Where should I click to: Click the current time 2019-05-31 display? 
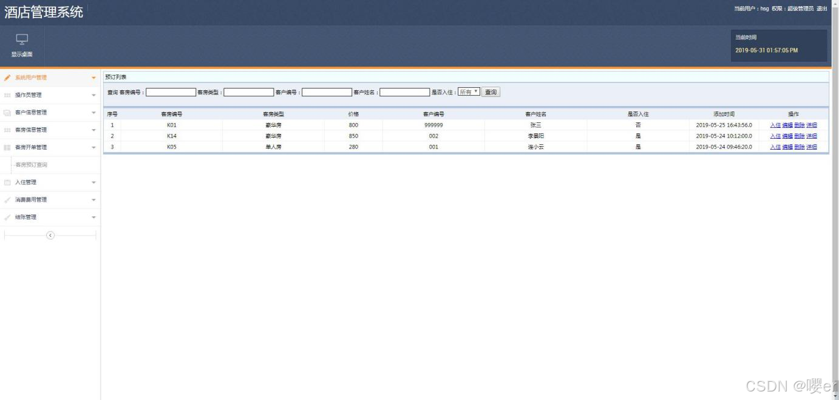click(766, 50)
